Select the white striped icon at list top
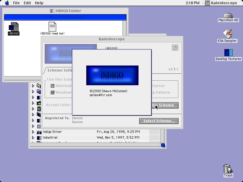The width and height of the screenshot is (243, 182). [39, 86]
